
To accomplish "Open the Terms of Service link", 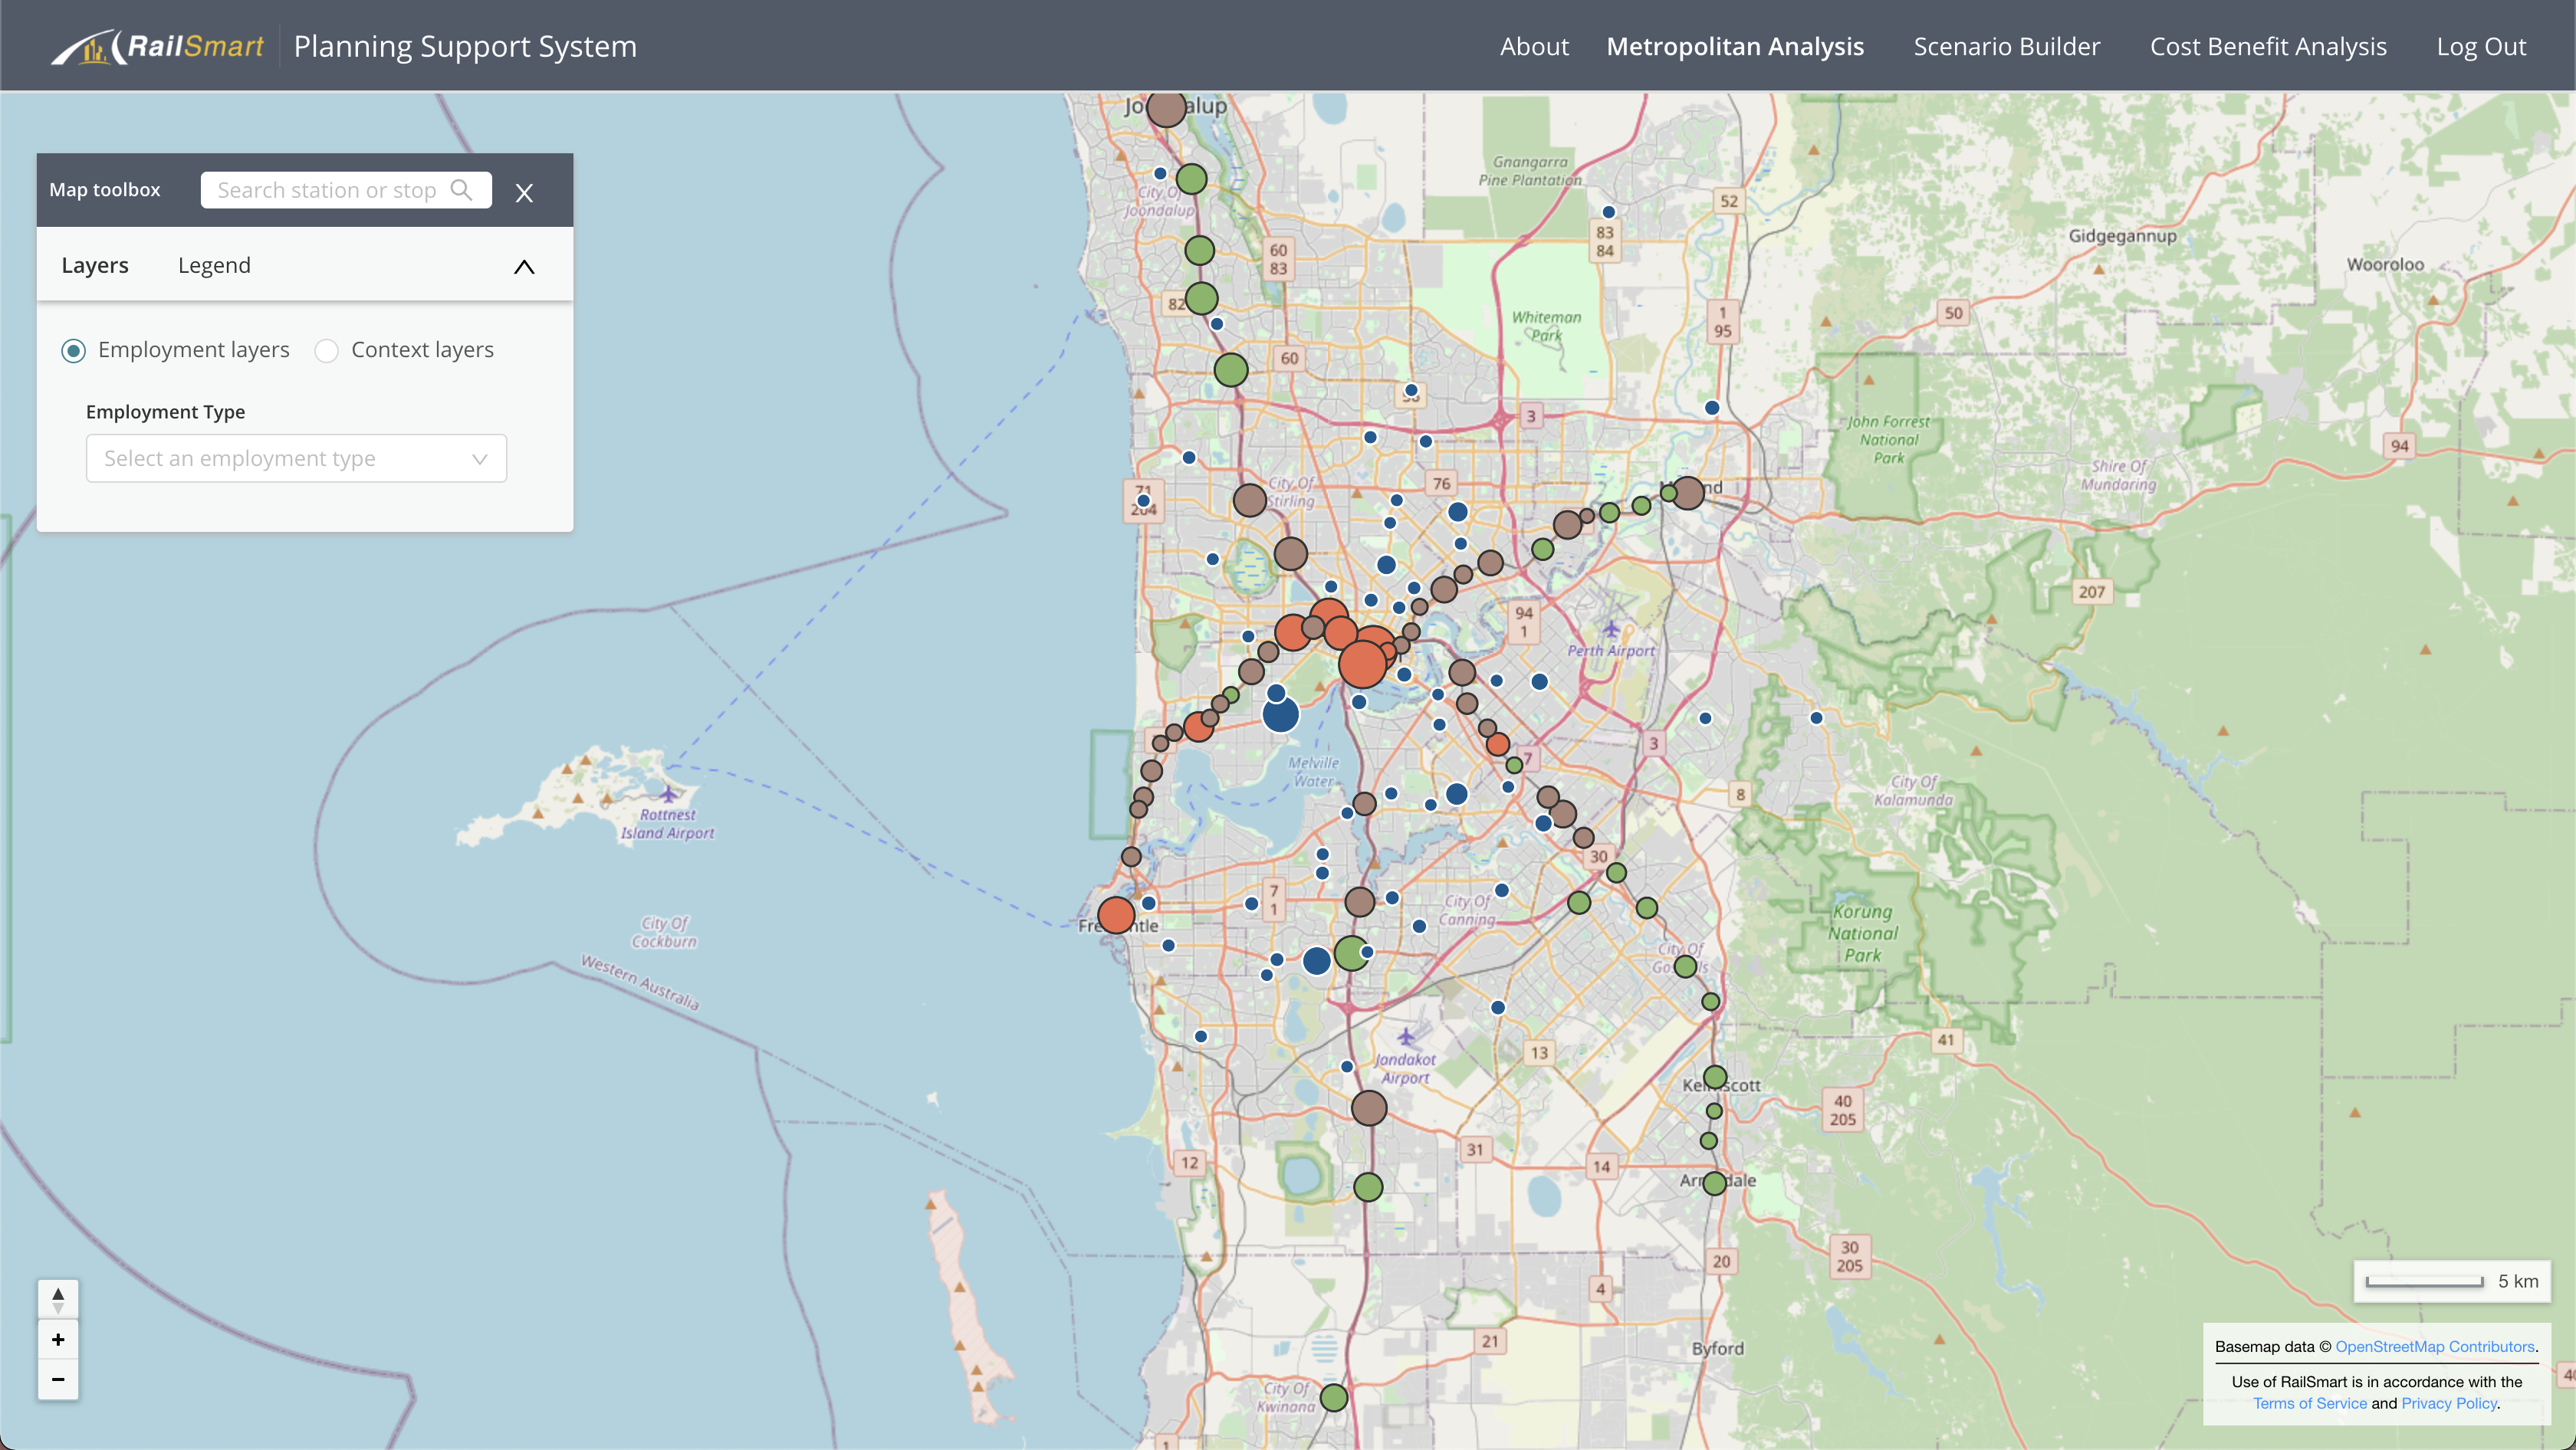I will (x=2309, y=1403).
